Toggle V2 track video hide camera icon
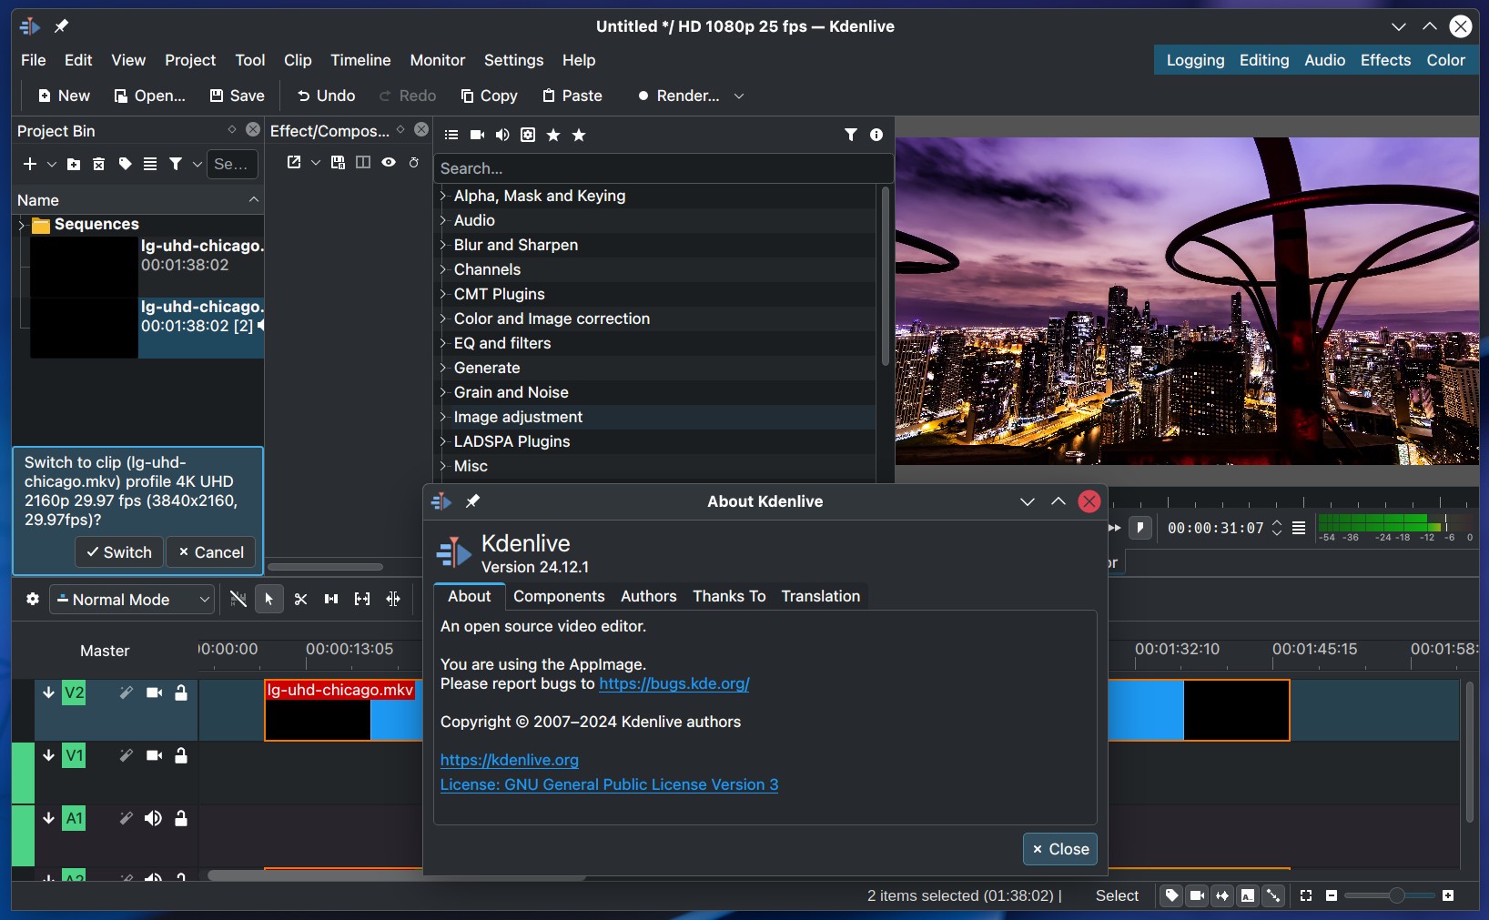 click(x=154, y=693)
